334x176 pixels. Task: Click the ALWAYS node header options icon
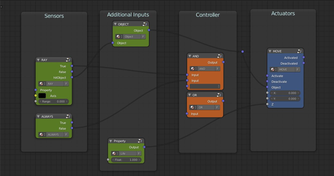tap(68, 116)
